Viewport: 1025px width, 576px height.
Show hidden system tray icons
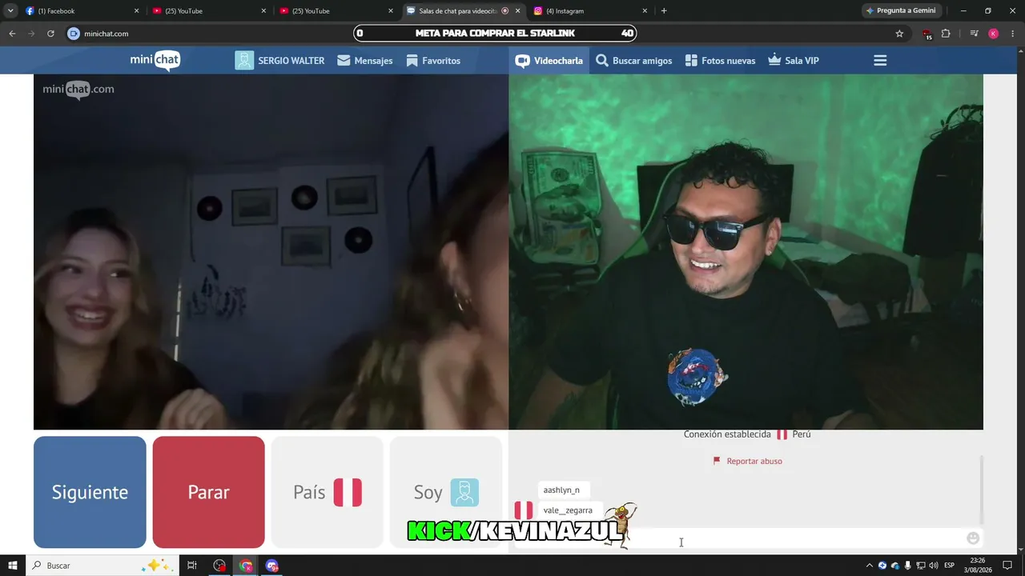pyautogui.click(x=870, y=566)
